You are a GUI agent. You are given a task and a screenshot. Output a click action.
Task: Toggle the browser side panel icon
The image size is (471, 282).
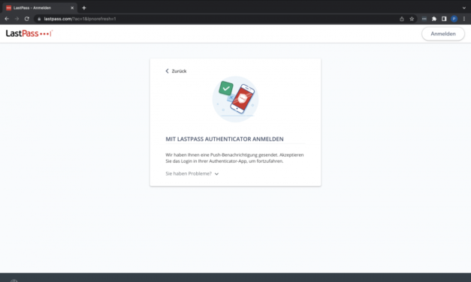(x=444, y=19)
